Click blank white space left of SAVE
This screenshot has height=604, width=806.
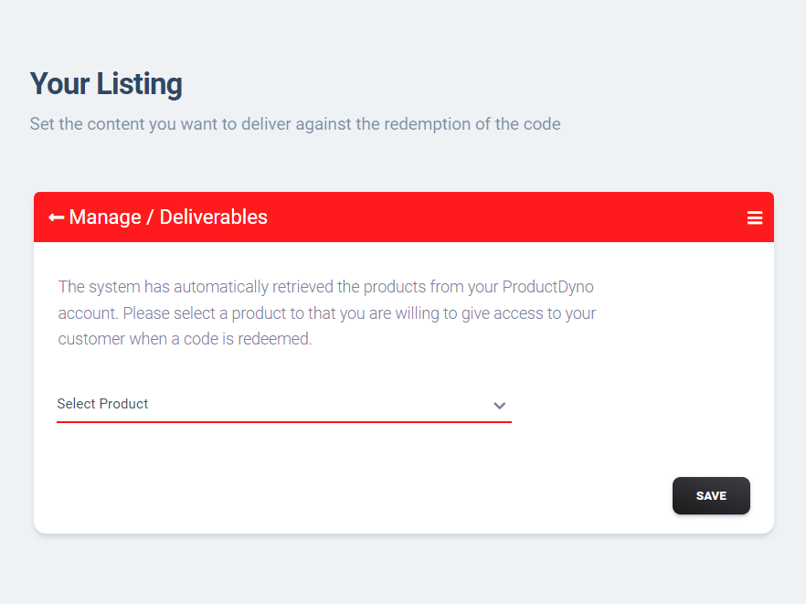[360, 495]
